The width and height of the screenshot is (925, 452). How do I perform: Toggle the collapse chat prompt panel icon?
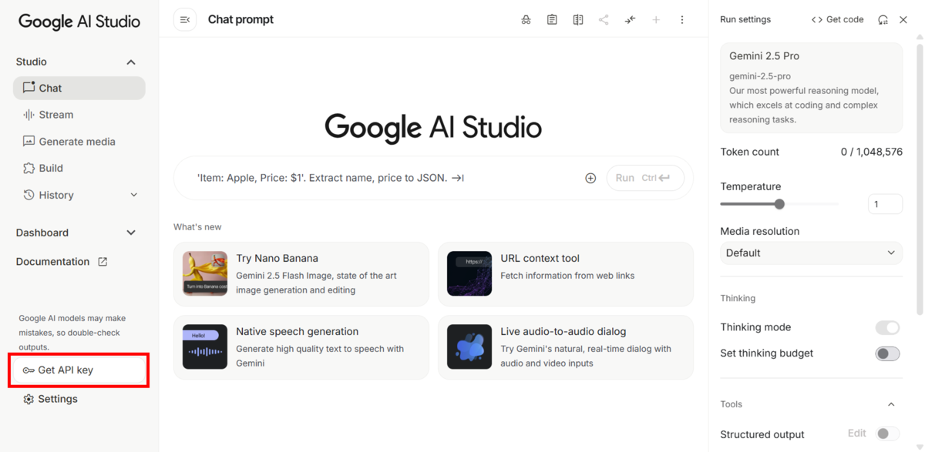point(185,19)
